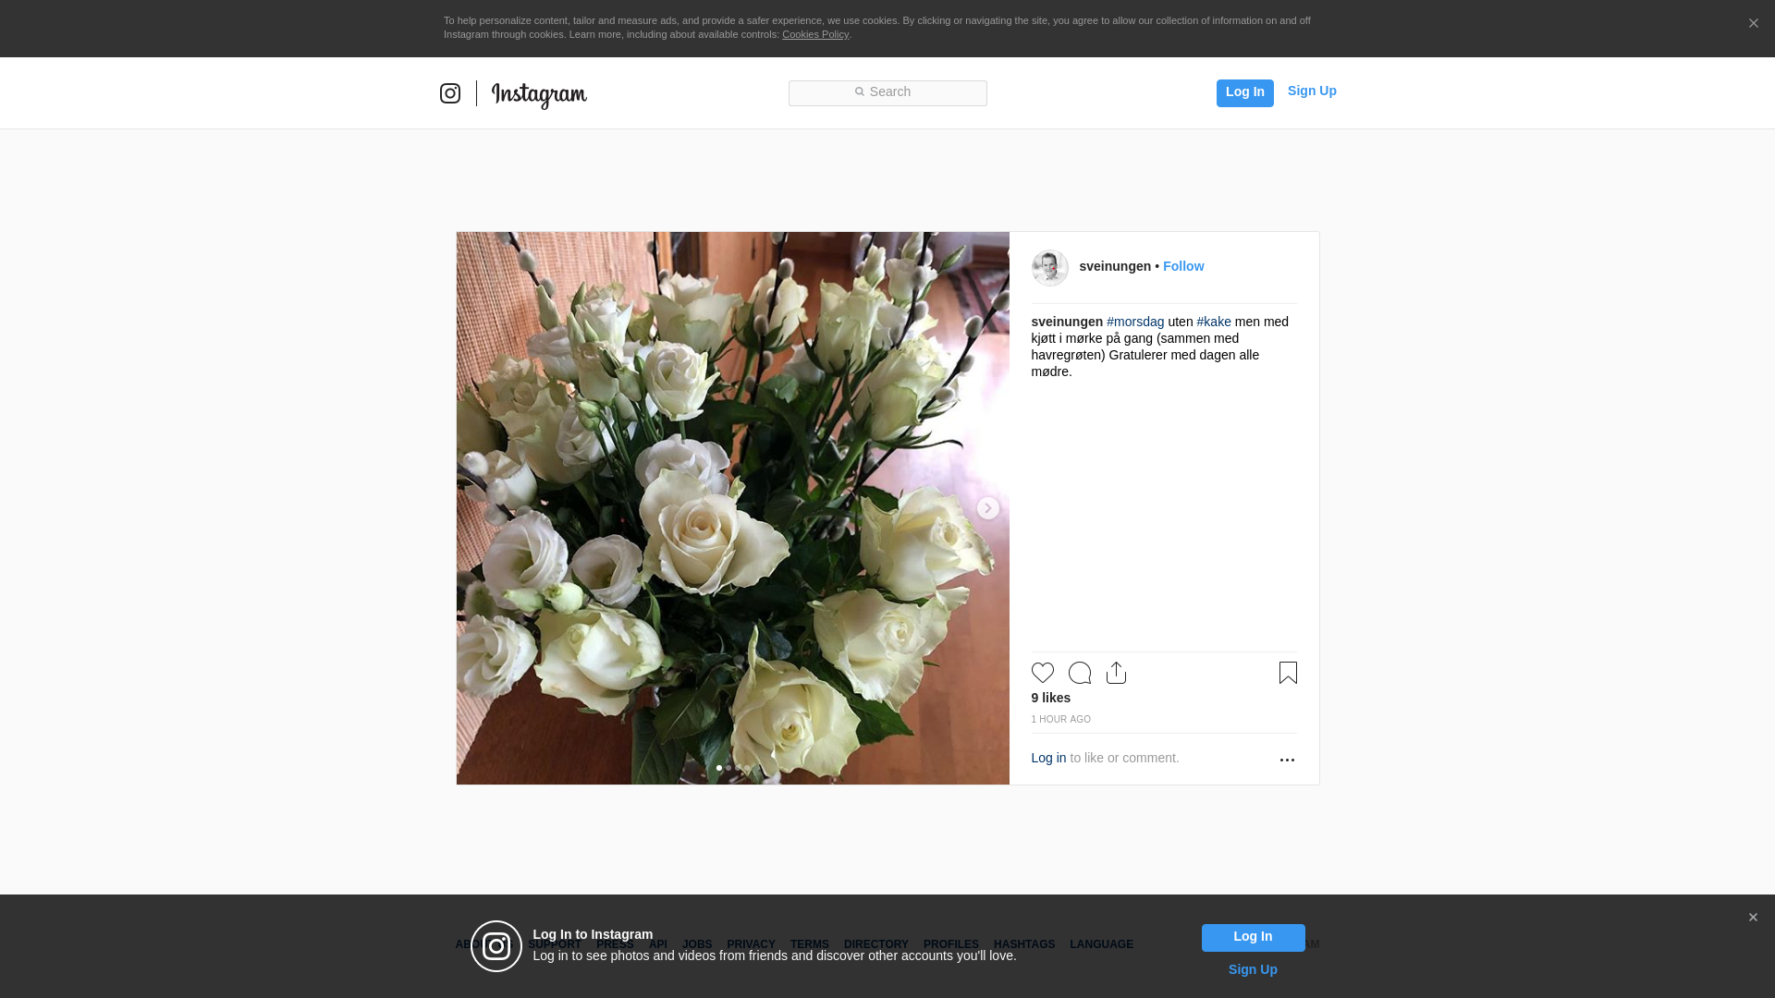Click the Instagram wordmark logo
Viewport: 1775px width, 998px height.
539,94
